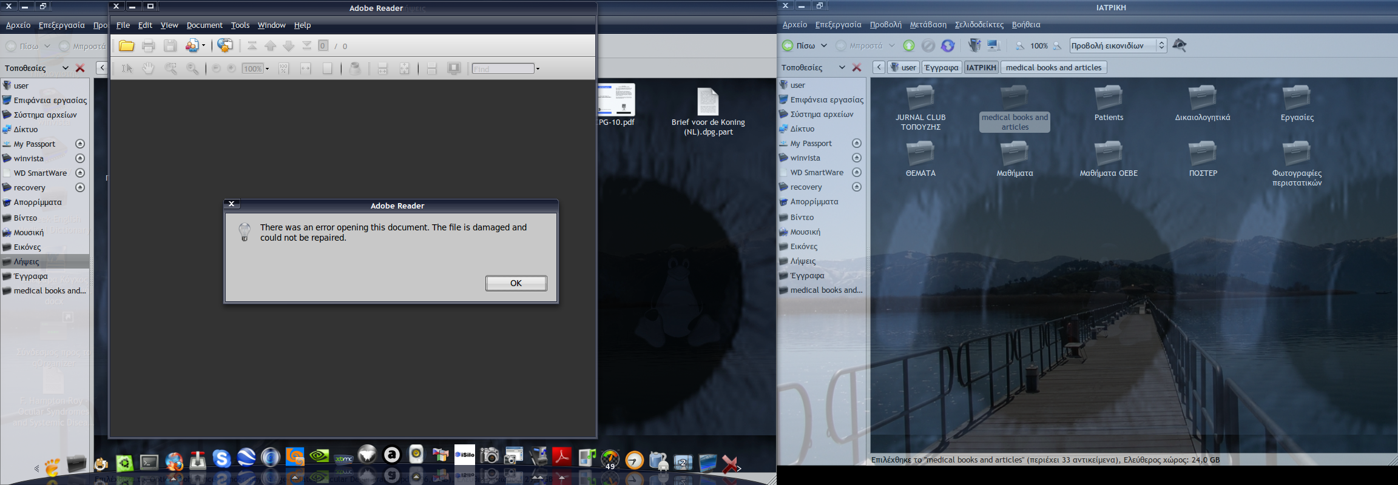Open the Πίσω history dropdown in ΙΑΤΡΙΚΗ window

coord(824,45)
